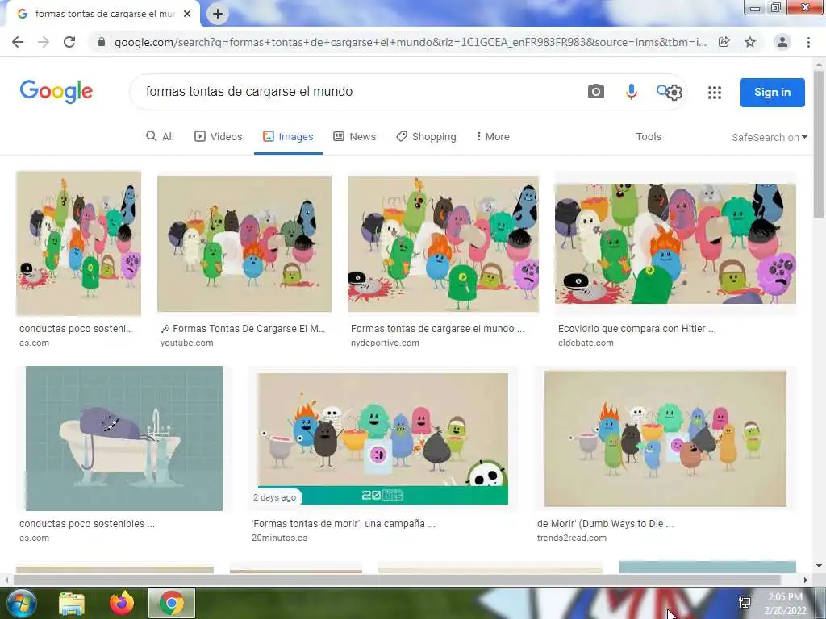Click the Sign in button
Viewport: 826px width, 619px height.
point(772,92)
